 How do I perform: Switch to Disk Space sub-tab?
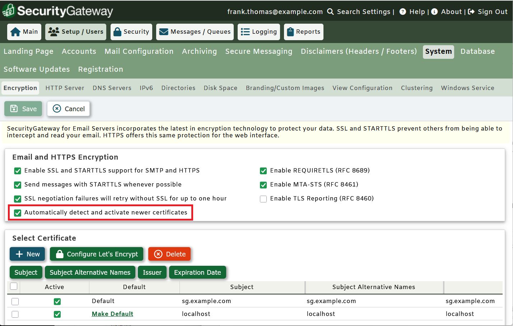point(220,88)
